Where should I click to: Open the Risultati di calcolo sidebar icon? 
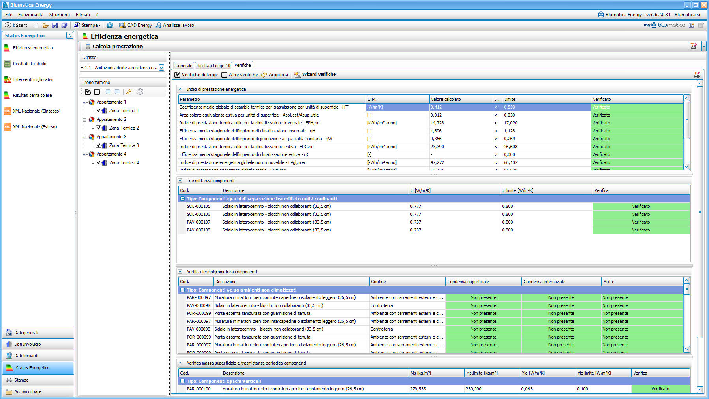pos(7,64)
